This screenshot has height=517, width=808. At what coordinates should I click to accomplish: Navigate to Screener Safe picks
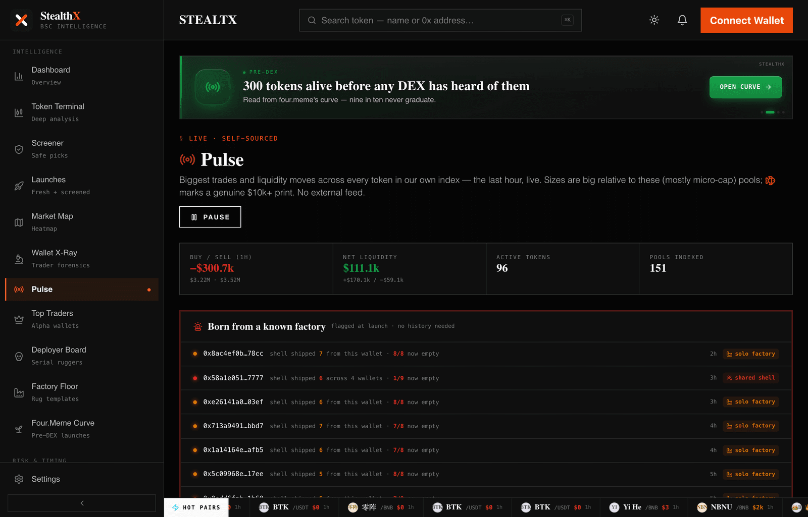click(x=82, y=149)
